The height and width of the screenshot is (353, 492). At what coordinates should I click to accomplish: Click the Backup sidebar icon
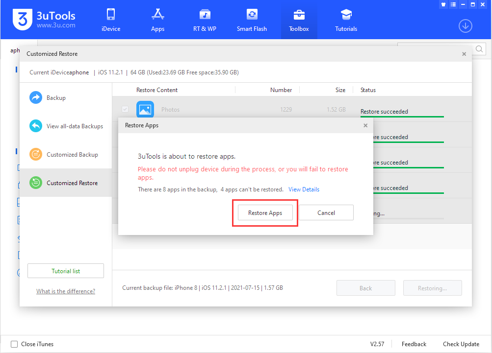pos(35,97)
